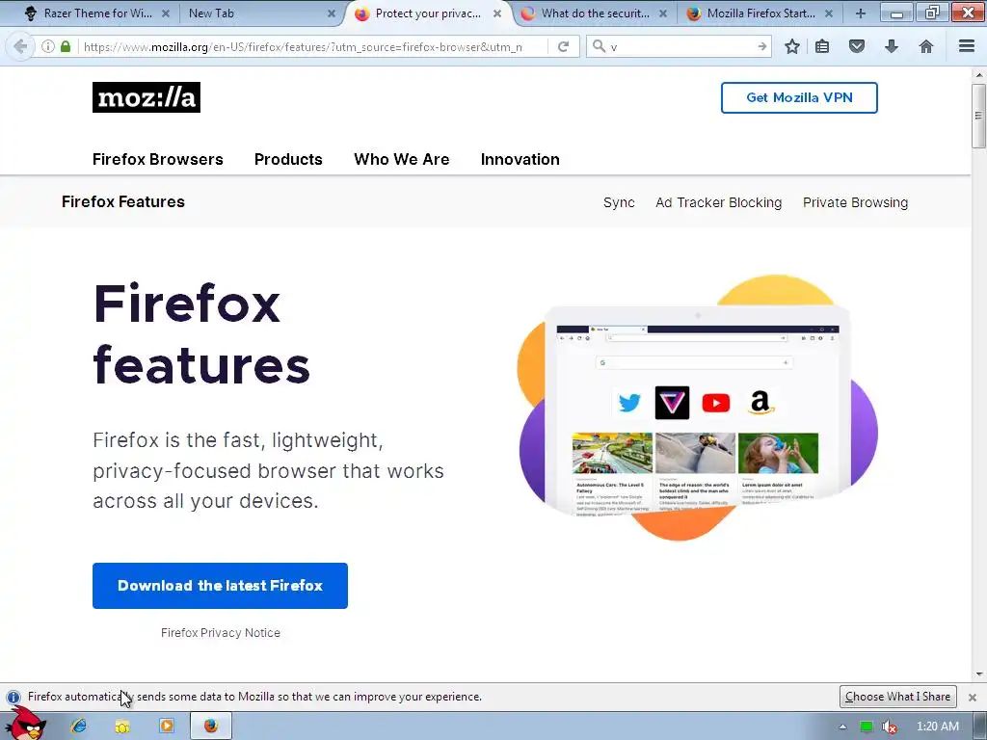Open Products navigation menu
This screenshot has width=987, height=740.
288,159
